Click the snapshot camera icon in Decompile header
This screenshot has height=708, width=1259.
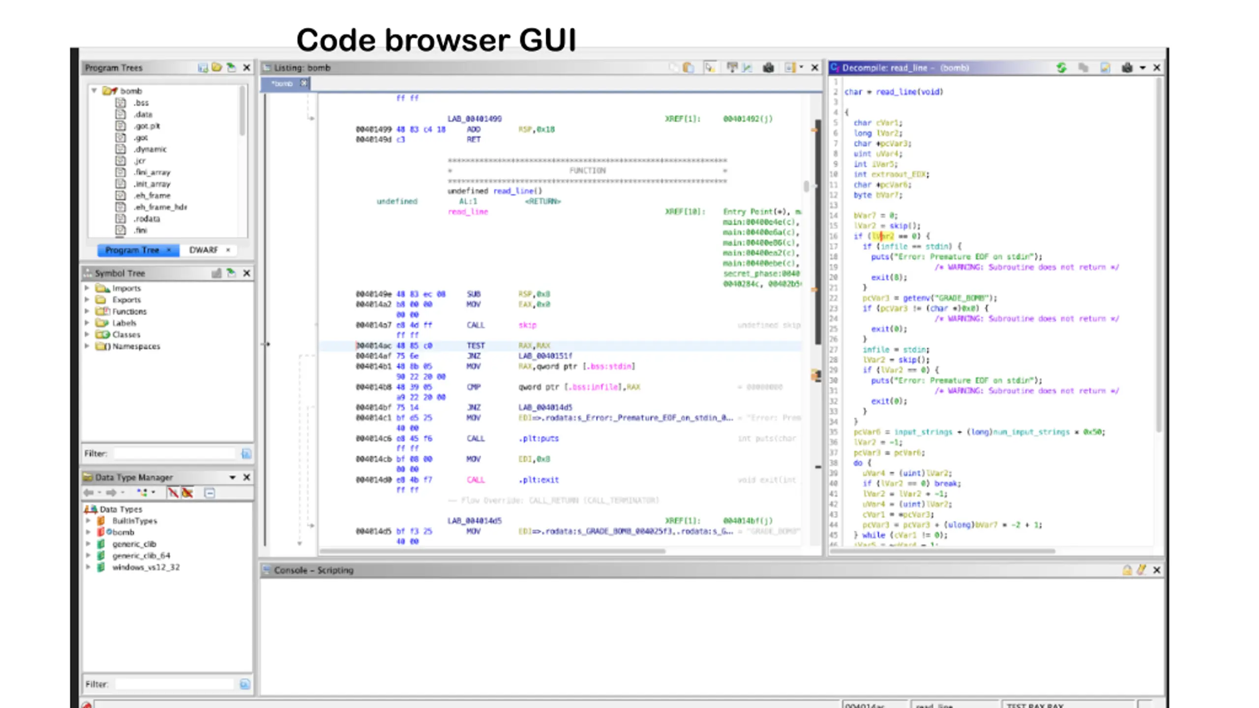[1127, 67]
